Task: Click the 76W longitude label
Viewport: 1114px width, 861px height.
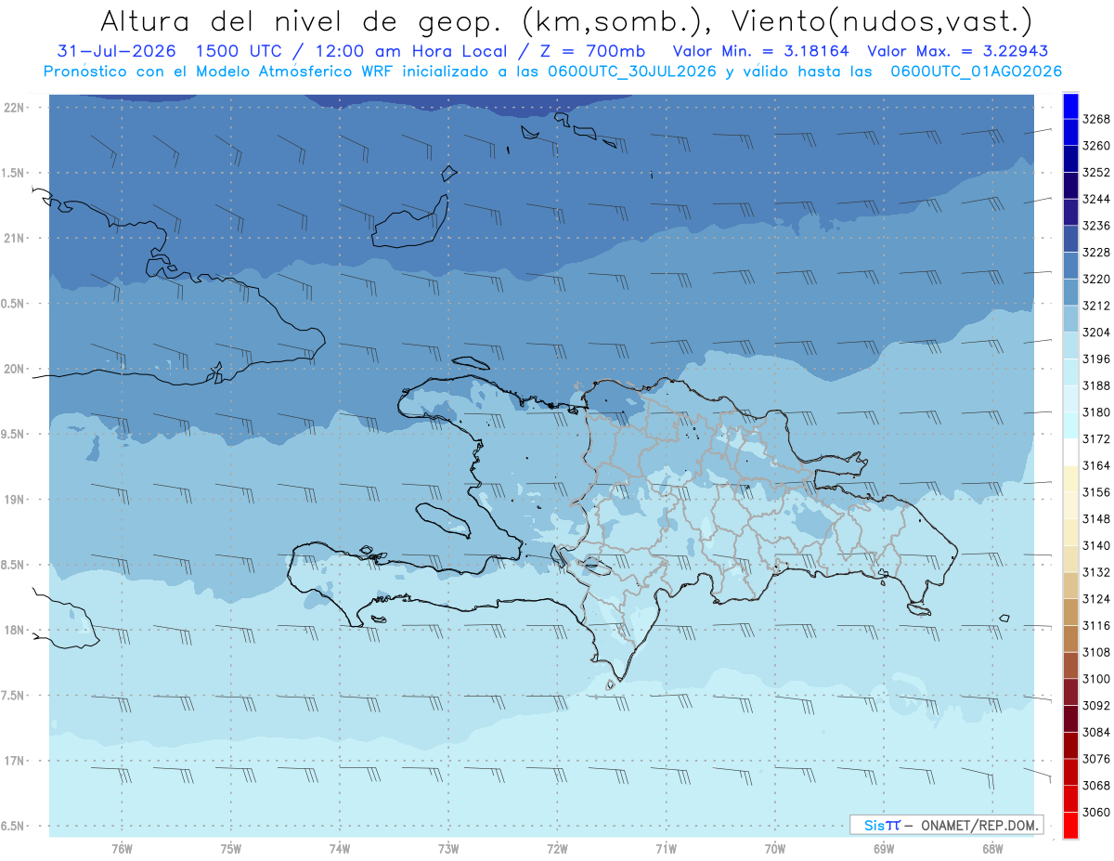Action: tap(122, 849)
